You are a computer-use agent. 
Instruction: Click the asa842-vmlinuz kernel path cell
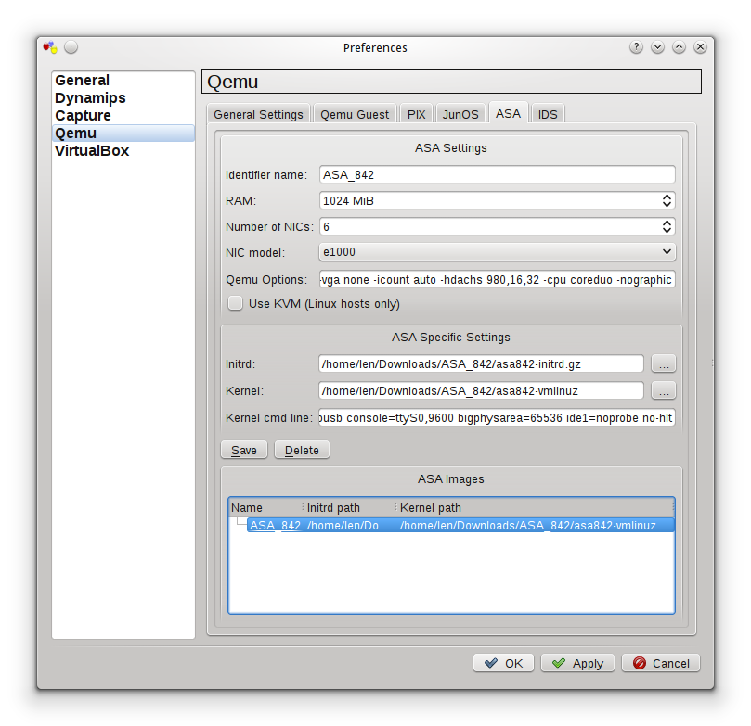coord(528,525)
